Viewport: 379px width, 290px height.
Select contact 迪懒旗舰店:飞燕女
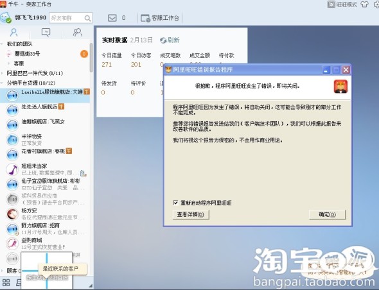(45, 125)
